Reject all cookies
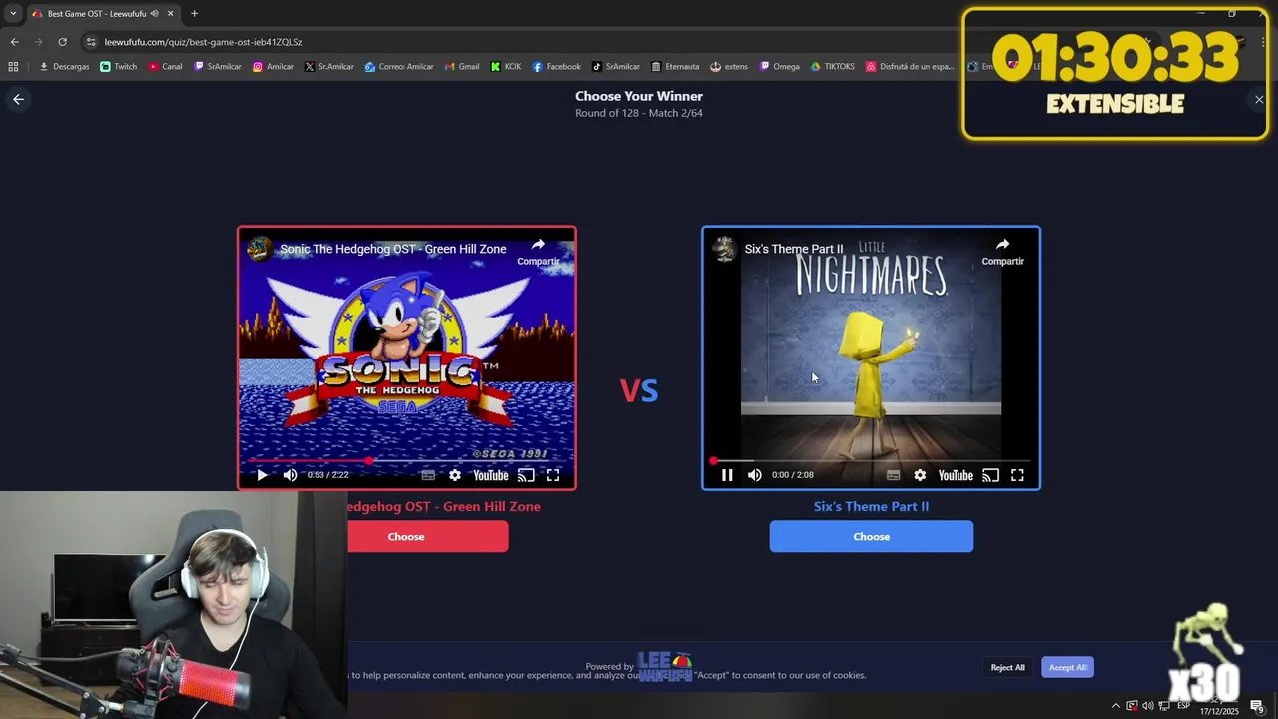Image resolution: width=1278 pixels, height=719 pixels. (1007, 667)
